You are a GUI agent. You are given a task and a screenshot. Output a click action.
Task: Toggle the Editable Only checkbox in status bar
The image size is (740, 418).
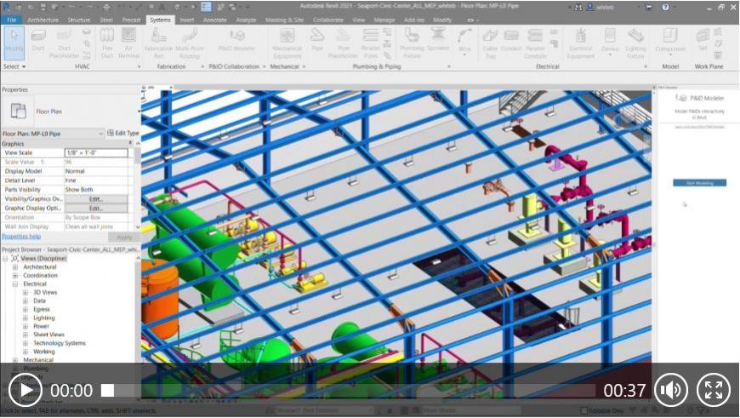click(x=584, y=410)
